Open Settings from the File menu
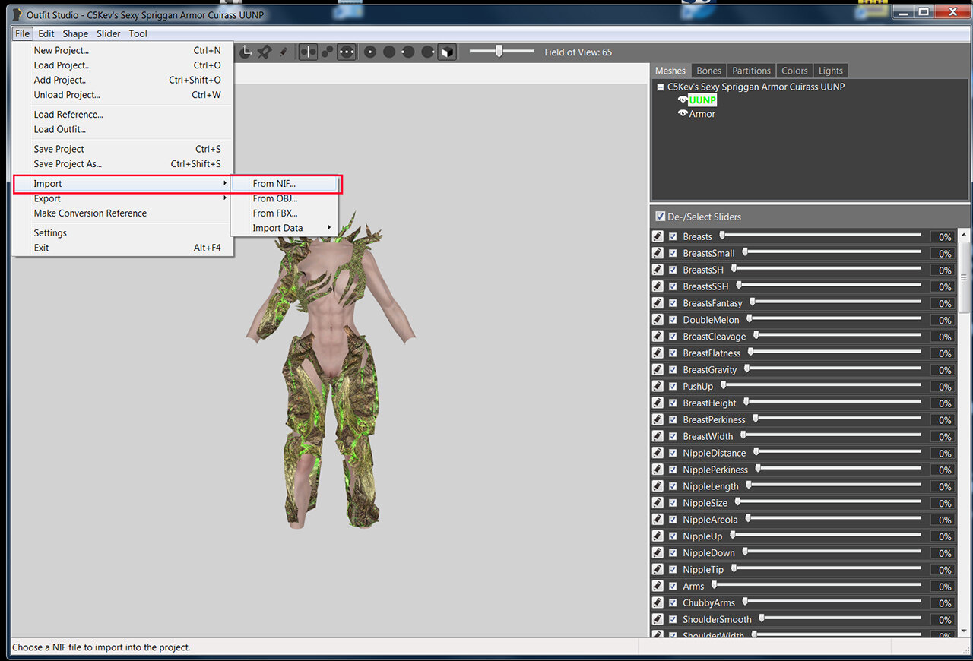 click(122, 233)
